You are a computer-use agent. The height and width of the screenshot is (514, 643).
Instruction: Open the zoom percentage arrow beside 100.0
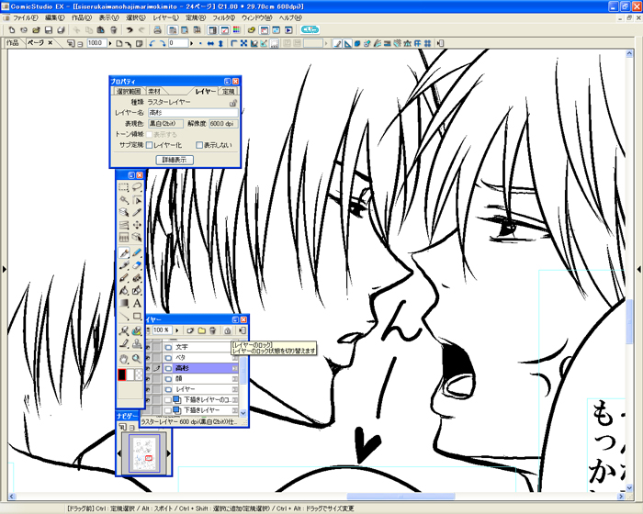(x=110, y=43)
